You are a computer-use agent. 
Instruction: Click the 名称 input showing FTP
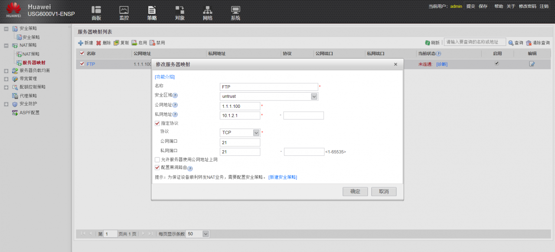269,87
